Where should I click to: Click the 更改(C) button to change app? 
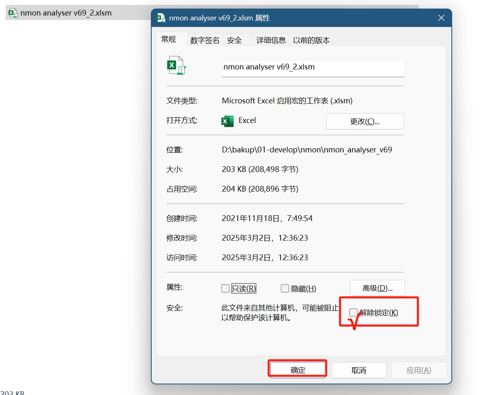tap(364, 121)
